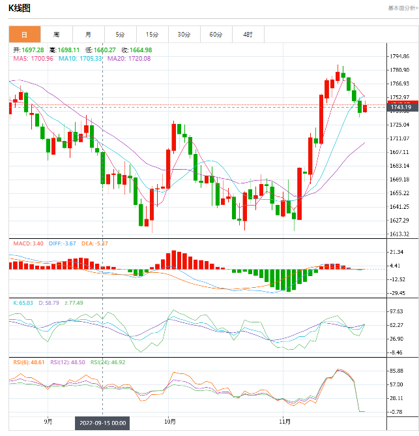Click the DEA: -5.37 label
This screenshot has width=419, height=436.
(x=94, y=243)
